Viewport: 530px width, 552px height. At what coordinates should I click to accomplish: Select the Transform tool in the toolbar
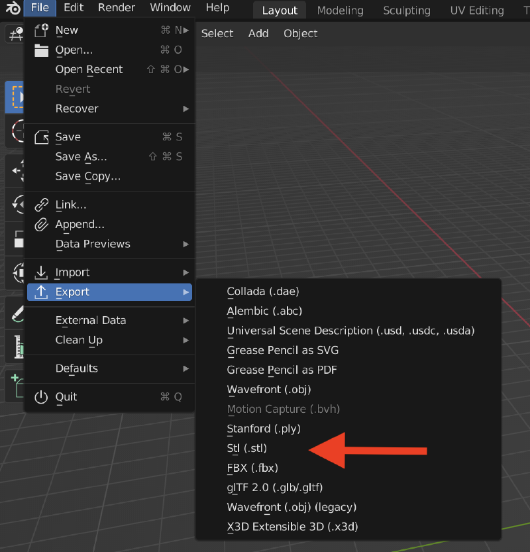point(15,273)
